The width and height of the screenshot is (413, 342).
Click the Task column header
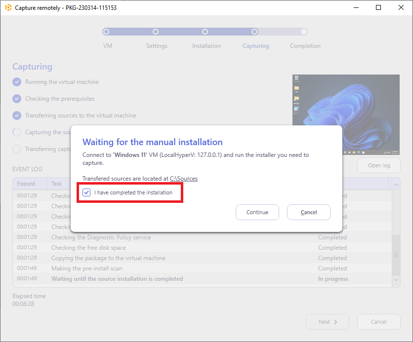coord(56,184)
